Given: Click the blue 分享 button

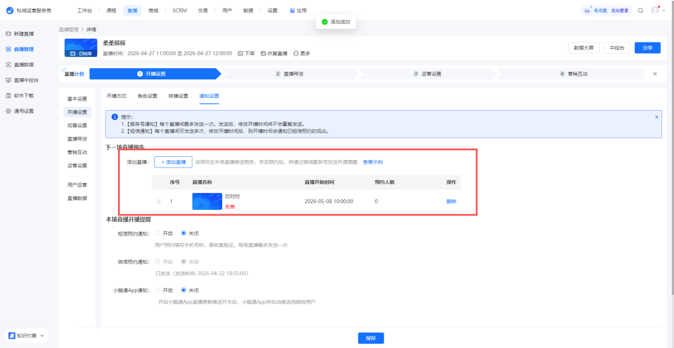Looking at the screenshot, I should pos(647,47).
